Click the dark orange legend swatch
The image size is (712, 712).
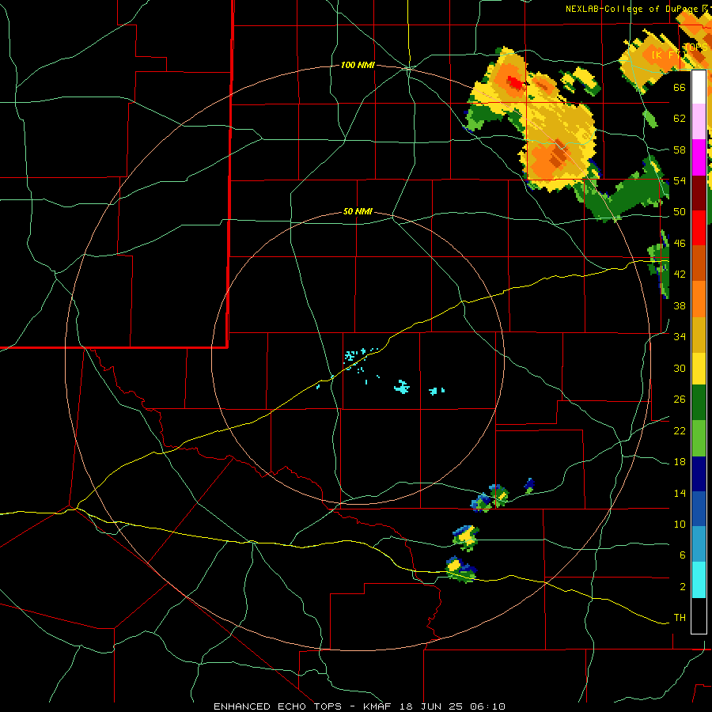(x=699, y=263)
